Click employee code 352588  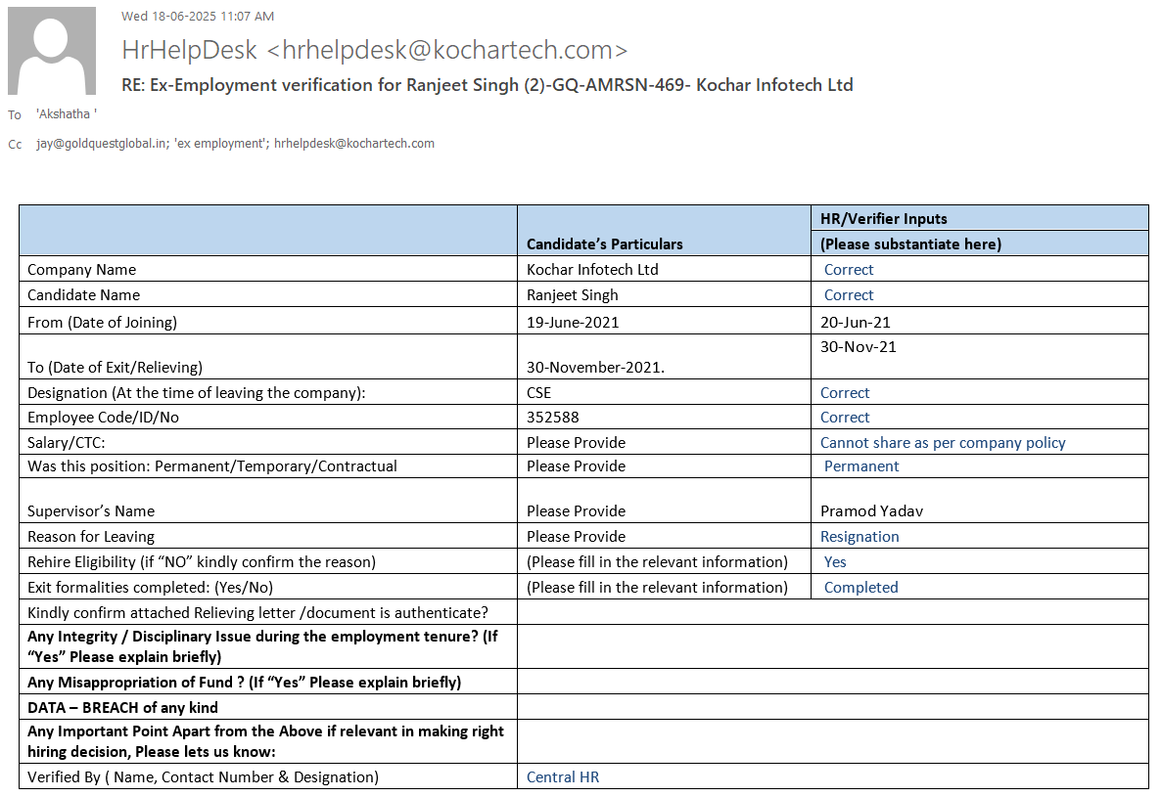553,418
